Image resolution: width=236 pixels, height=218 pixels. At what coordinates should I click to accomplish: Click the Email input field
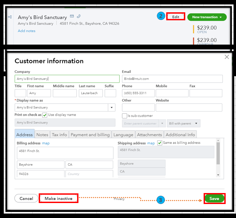(x=172, y=79)
